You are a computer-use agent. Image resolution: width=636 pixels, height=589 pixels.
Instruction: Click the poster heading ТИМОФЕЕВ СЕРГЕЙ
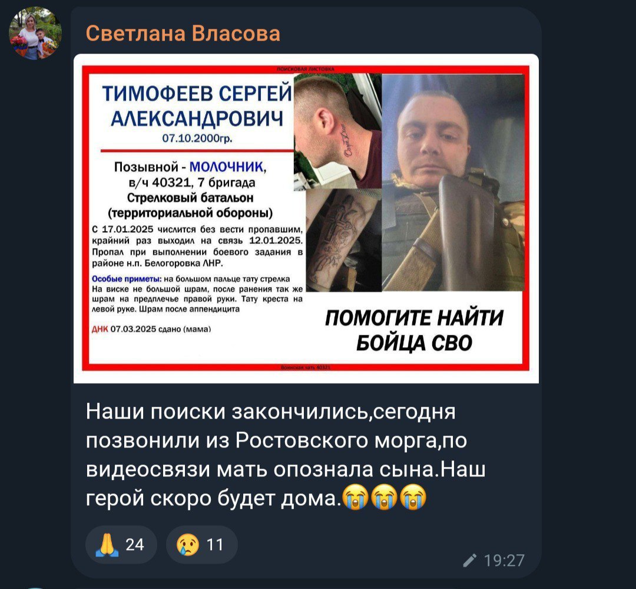(x=197, y=93)
